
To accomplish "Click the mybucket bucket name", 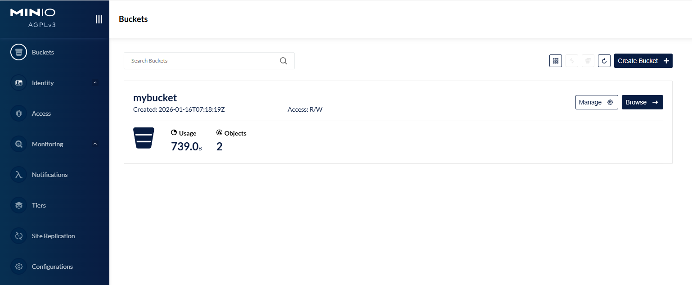I will tap(155, 98).
